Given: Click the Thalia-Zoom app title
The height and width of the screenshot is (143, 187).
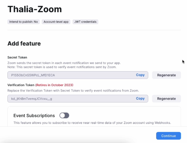Looking at the screenshot, I should pos(35,9).
